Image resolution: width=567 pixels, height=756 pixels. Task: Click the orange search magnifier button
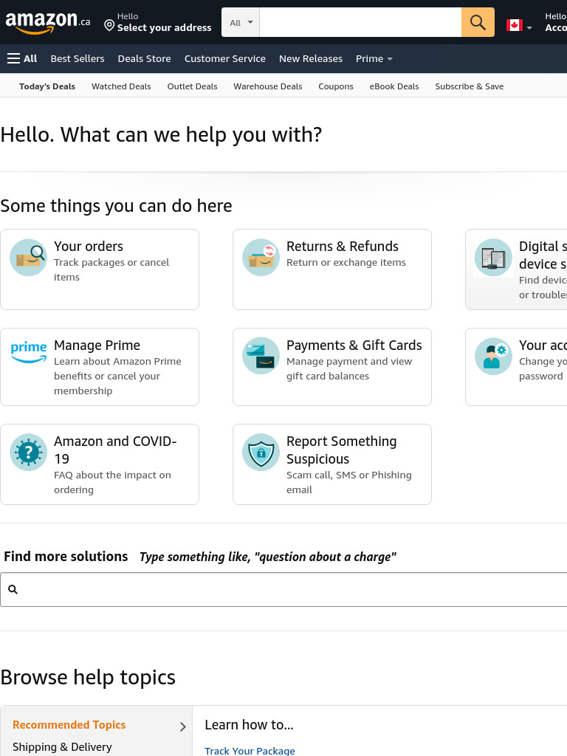pos(478,22)
